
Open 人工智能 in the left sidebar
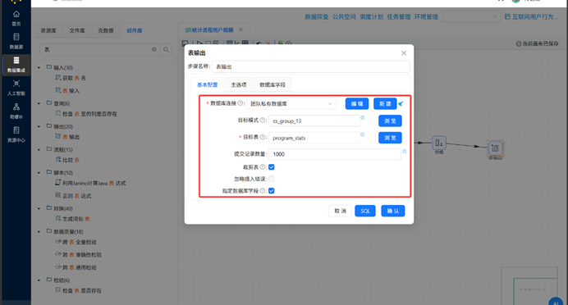point(16,88)
